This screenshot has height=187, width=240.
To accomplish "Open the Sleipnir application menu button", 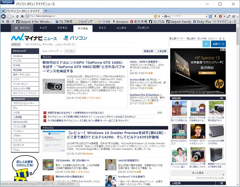I will pos(7,2).
